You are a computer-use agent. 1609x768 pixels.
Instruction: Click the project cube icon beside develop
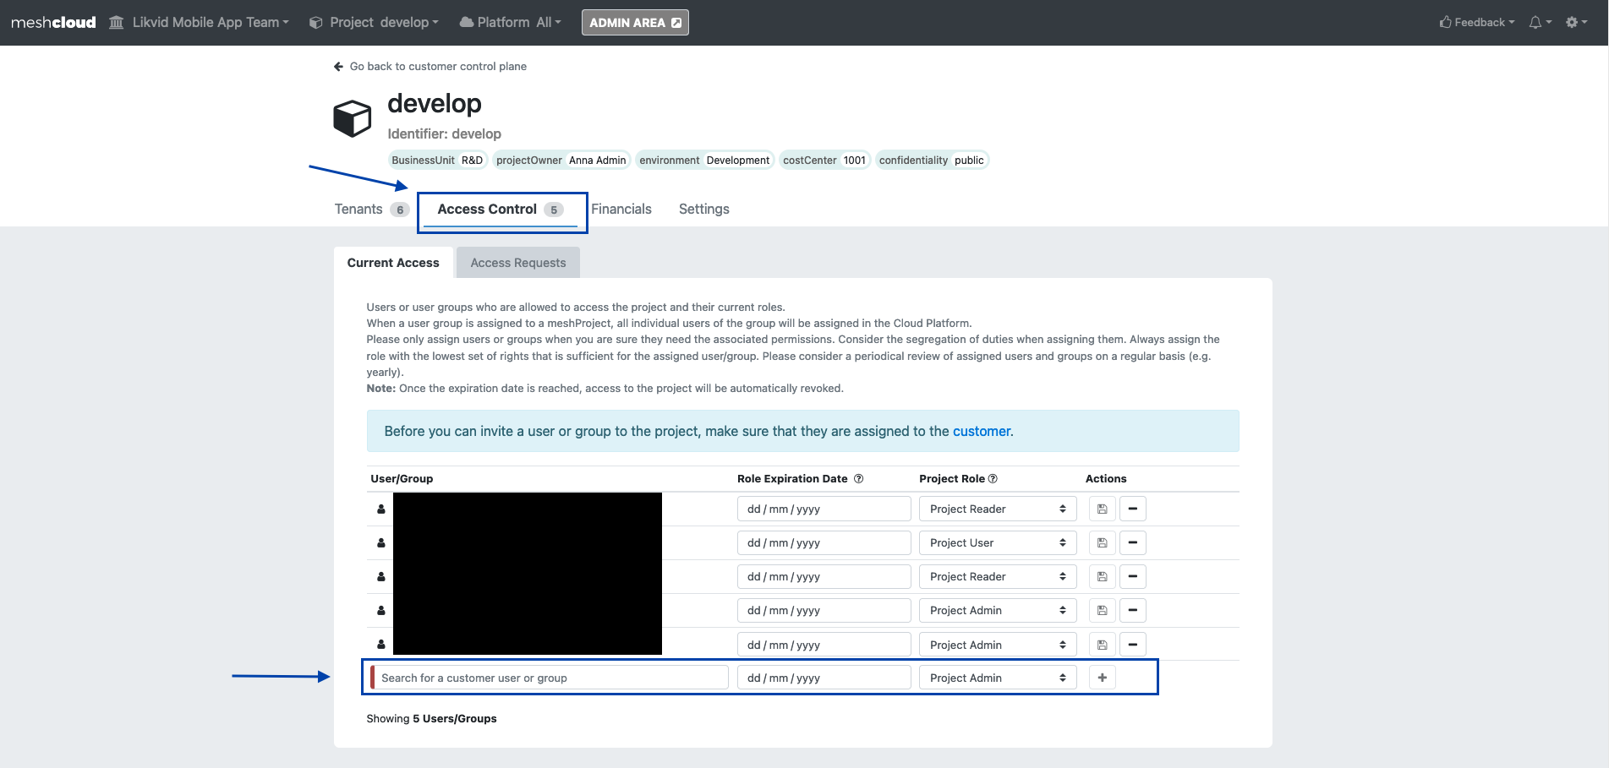(353, 119)
